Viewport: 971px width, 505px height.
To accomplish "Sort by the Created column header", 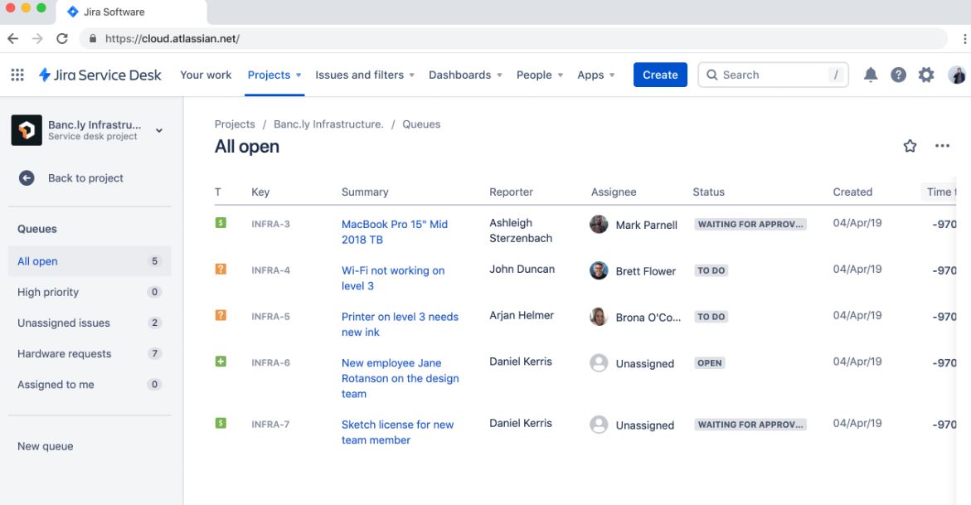I will pos(852,192).
